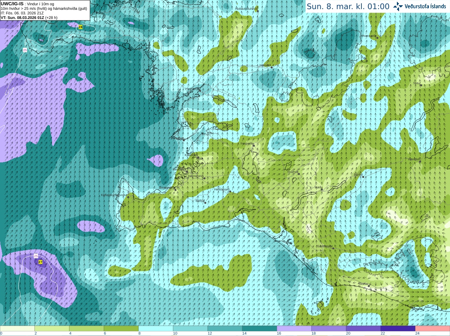Click the legend tick label '24'
The height and width of the screenshot is (336, 450).
click(x=417, y=334)
